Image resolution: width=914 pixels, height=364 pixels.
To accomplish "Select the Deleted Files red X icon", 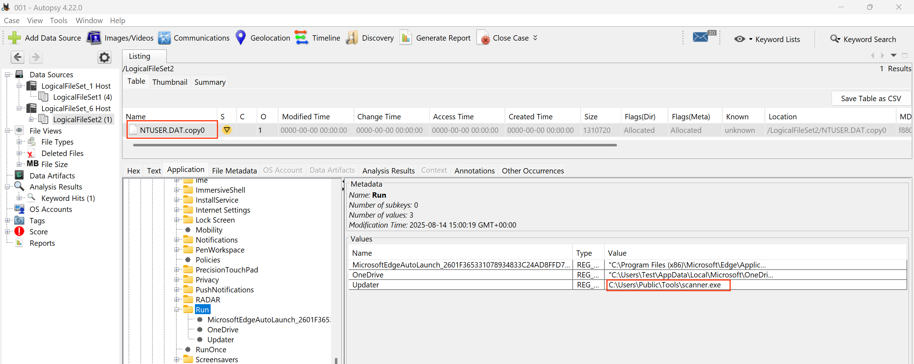I will [x=31, y=154].
